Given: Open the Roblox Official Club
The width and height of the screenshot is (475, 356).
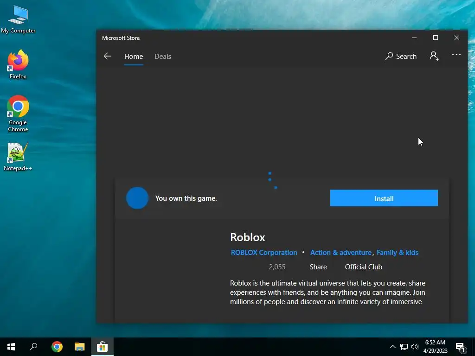Looking at the screenshot, I should tap(364, 267).
